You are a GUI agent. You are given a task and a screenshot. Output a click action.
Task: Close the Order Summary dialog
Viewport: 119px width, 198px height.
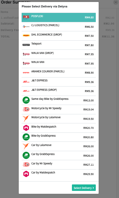click(115, 2)
